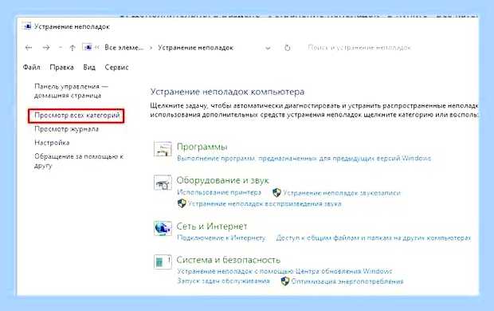
Task: Click the Все элементы breadcrumb
Action: point(123,48)
